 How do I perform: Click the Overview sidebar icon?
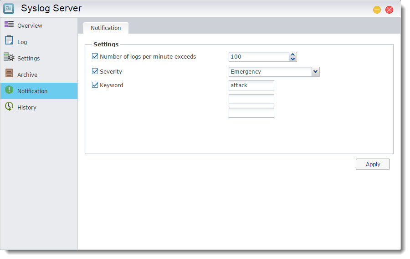point(9,25)
